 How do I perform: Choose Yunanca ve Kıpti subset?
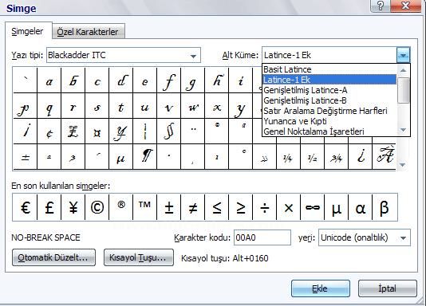coord(329,121)
